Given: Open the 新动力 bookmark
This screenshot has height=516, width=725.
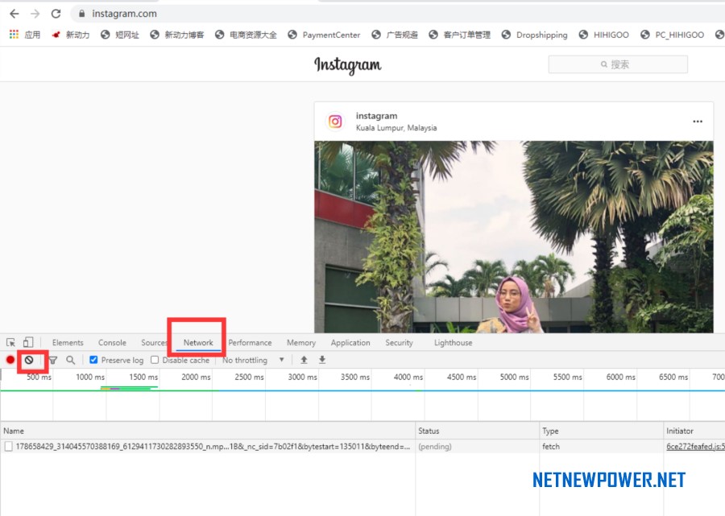Looking at the screenshot, I should 70,35.
